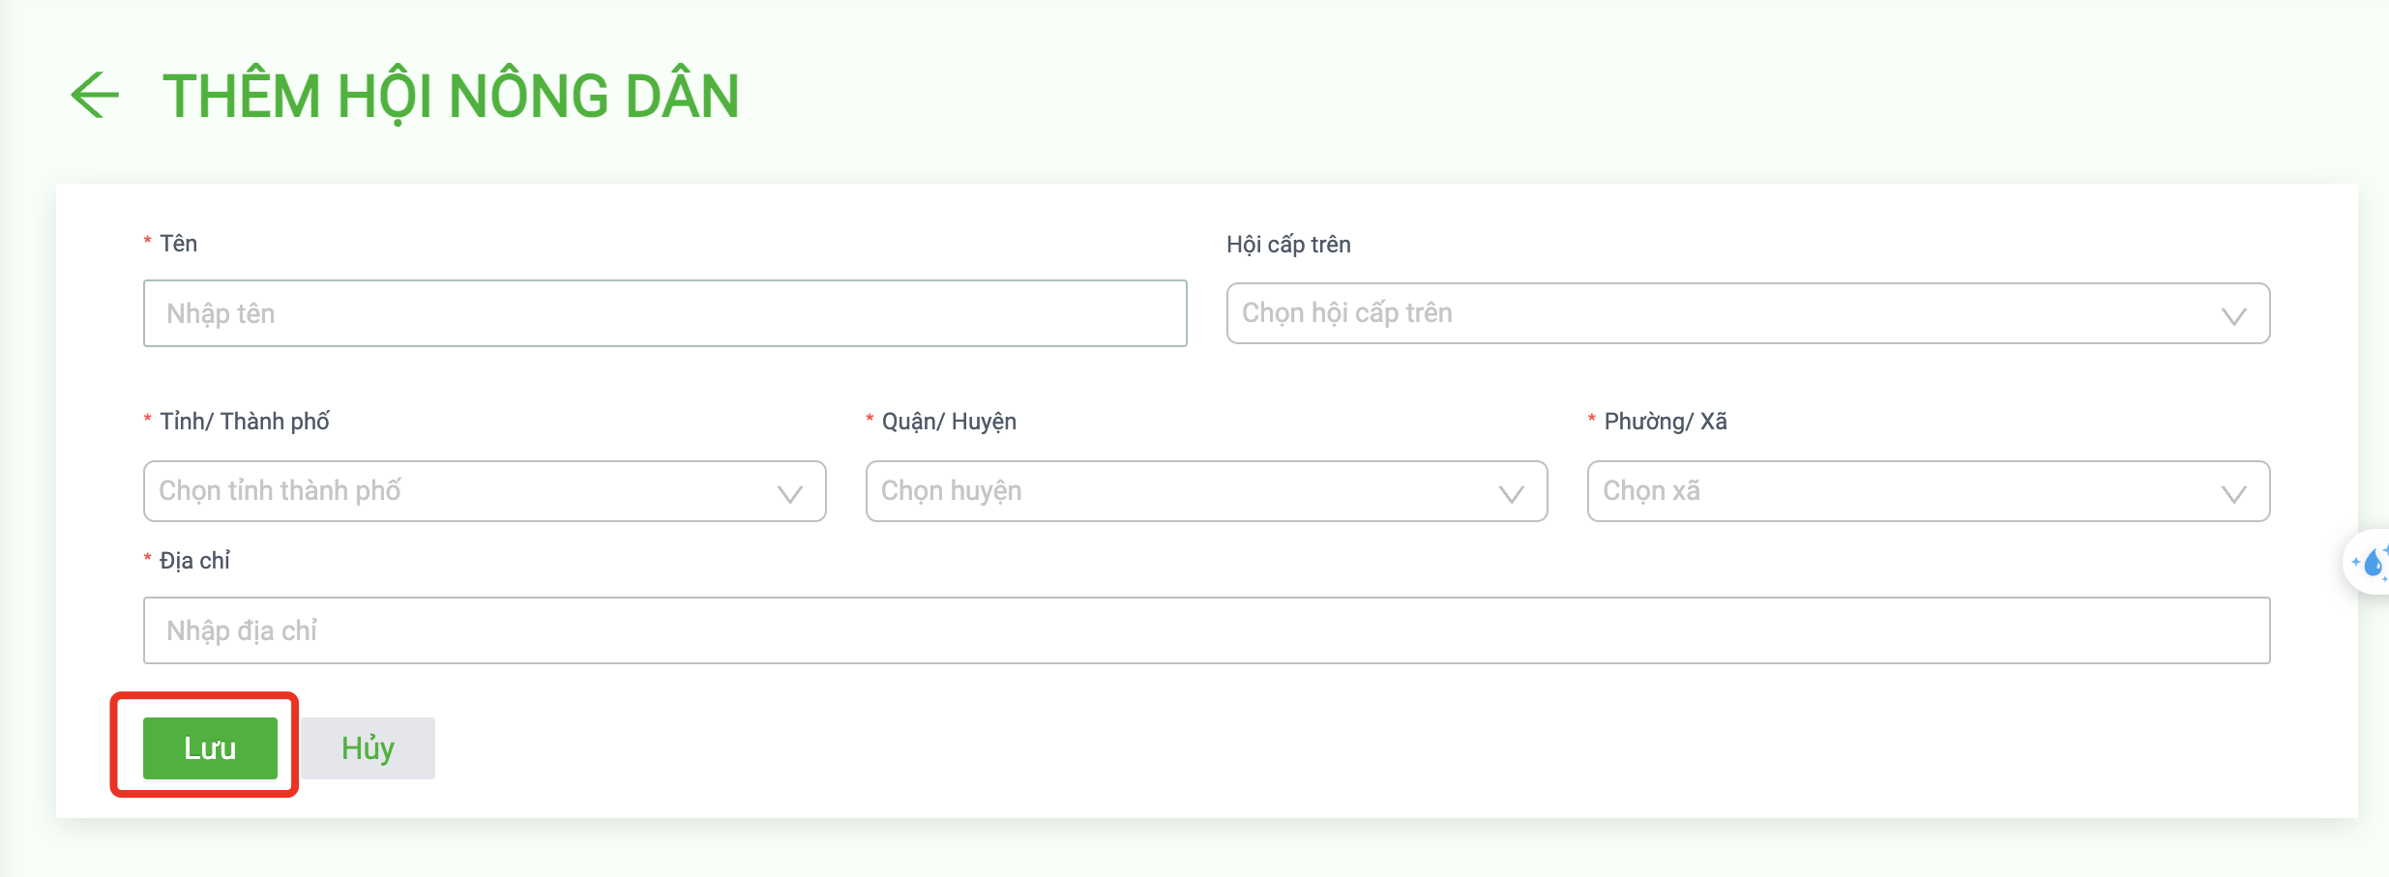This screenshot has width=2389, height=877.
Task: Expand the Chọn xã dropdown
Action: (x=1929, y=491)
